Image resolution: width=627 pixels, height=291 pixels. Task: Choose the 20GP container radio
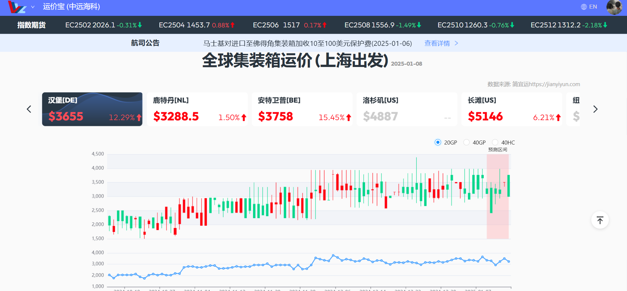pos(438,142)
